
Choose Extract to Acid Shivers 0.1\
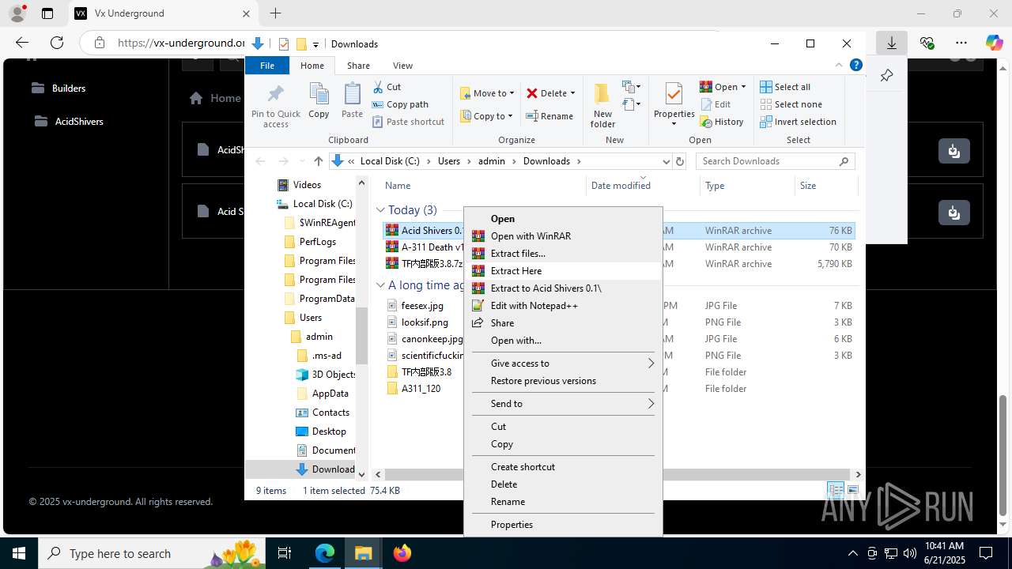point(563,288)
